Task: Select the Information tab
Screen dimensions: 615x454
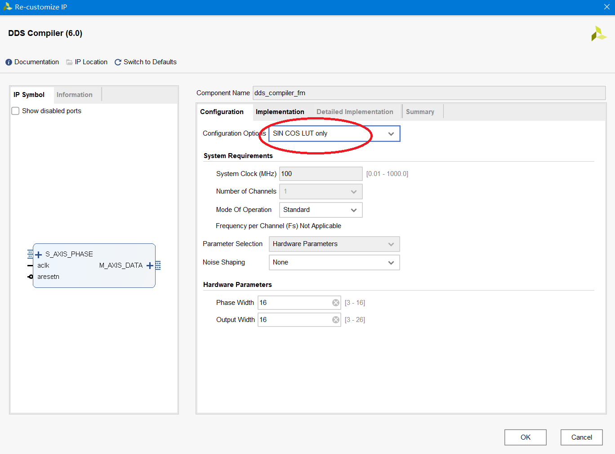Action: coord(75,95)
